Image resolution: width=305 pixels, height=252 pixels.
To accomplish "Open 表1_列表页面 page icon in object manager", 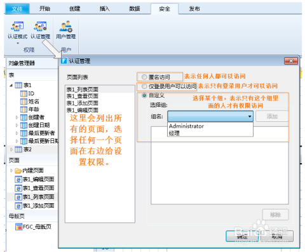I will 18,197.
